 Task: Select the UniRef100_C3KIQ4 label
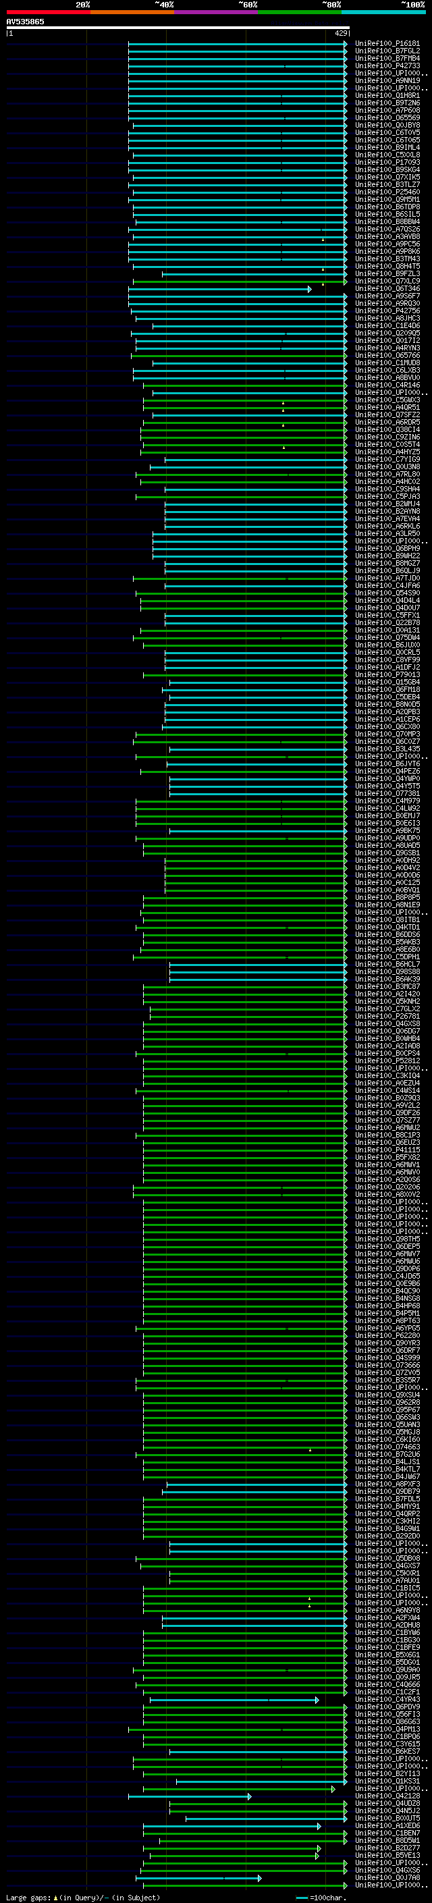387,1075
